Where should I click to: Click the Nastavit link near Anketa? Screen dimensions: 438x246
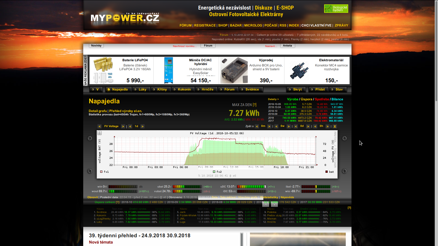tap(271, 46)
